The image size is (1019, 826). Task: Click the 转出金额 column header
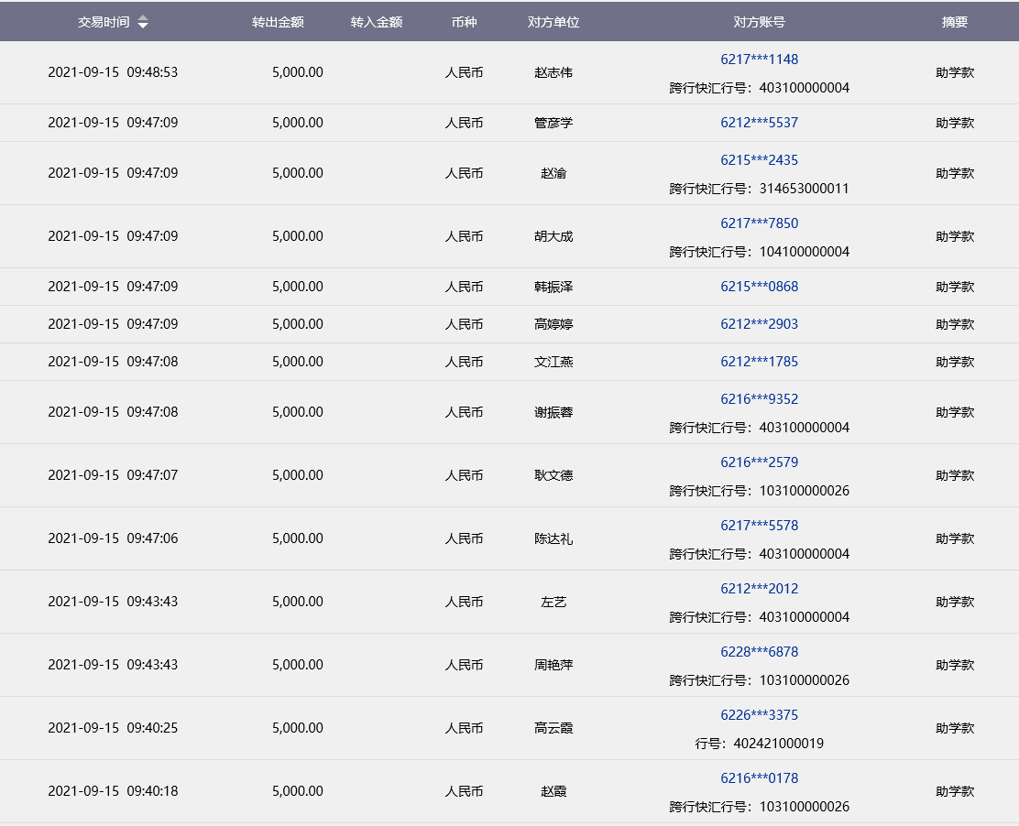(x=278, y=22)
